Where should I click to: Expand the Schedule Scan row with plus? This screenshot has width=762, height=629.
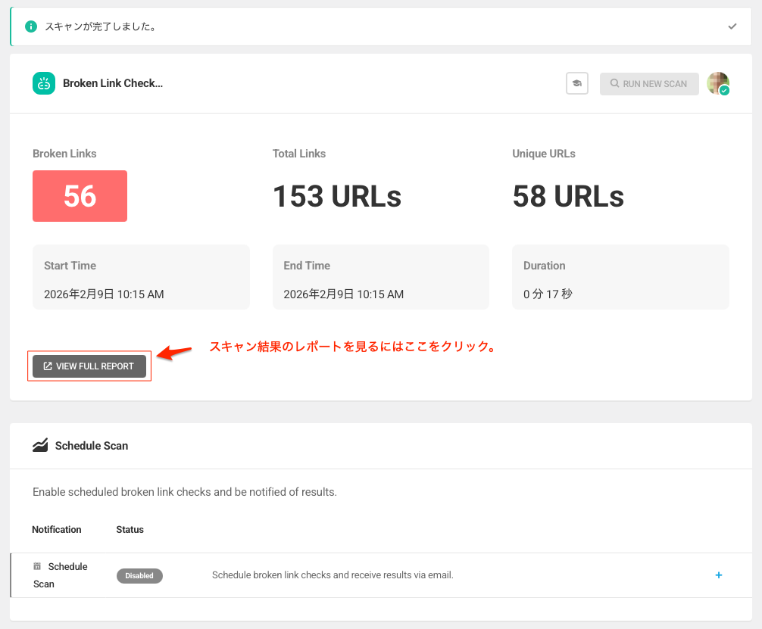[719, 575]
